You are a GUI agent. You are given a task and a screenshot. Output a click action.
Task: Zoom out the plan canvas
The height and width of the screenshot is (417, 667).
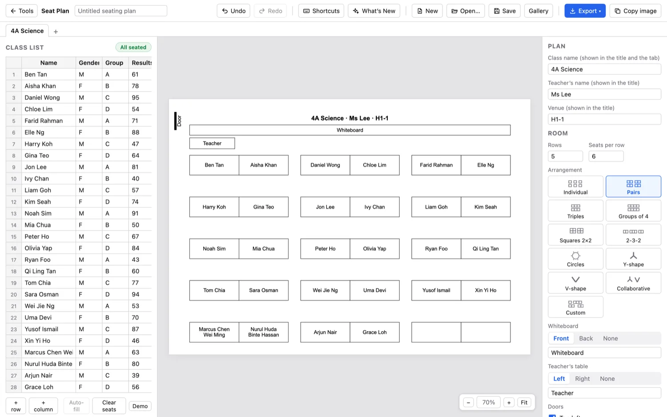point(468,402)
